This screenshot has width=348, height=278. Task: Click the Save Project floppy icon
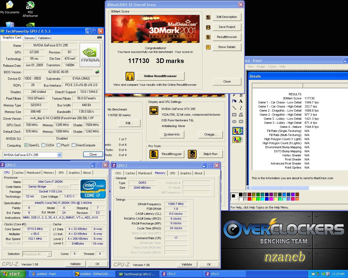(208, 27)
